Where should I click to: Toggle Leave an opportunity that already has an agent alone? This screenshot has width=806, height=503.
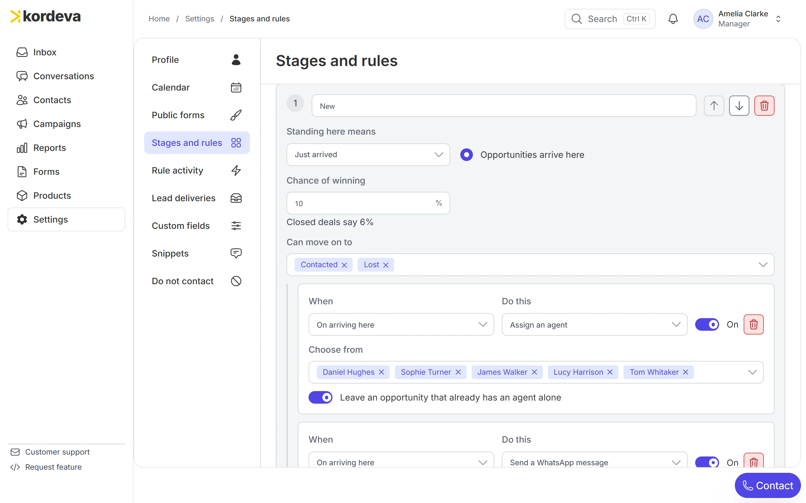tap(321, 398)
